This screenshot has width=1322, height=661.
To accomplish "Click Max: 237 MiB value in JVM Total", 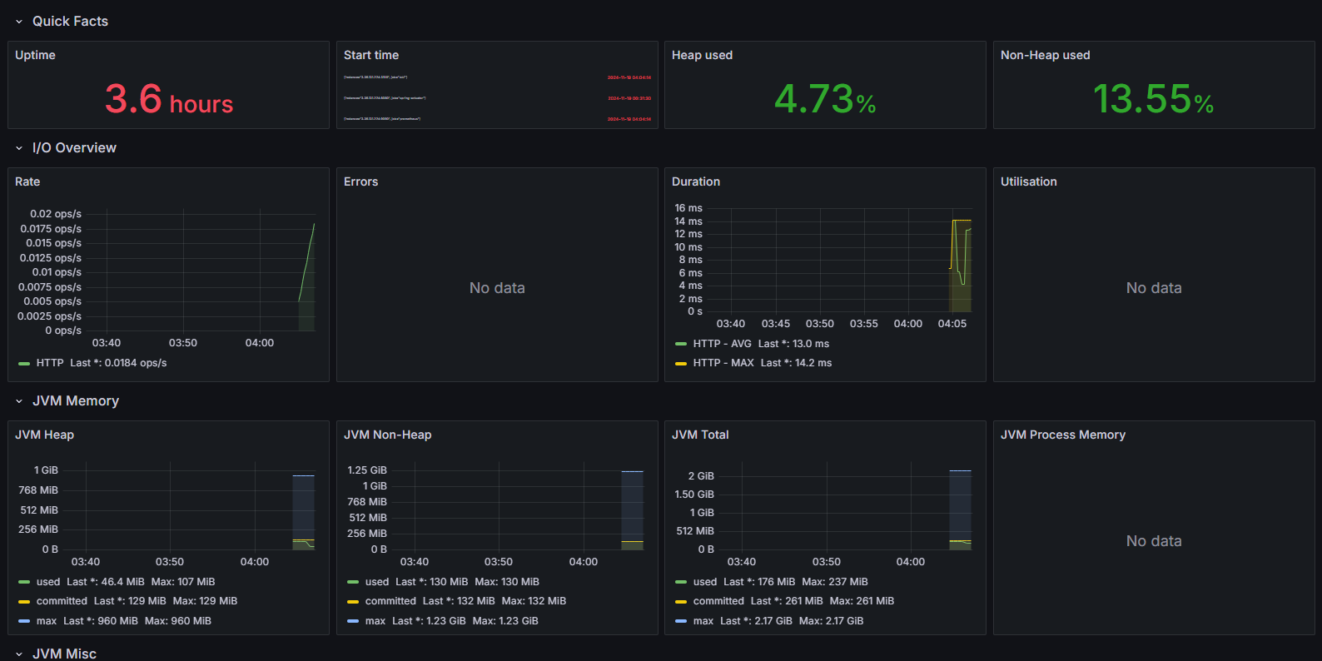I will 835,582.
